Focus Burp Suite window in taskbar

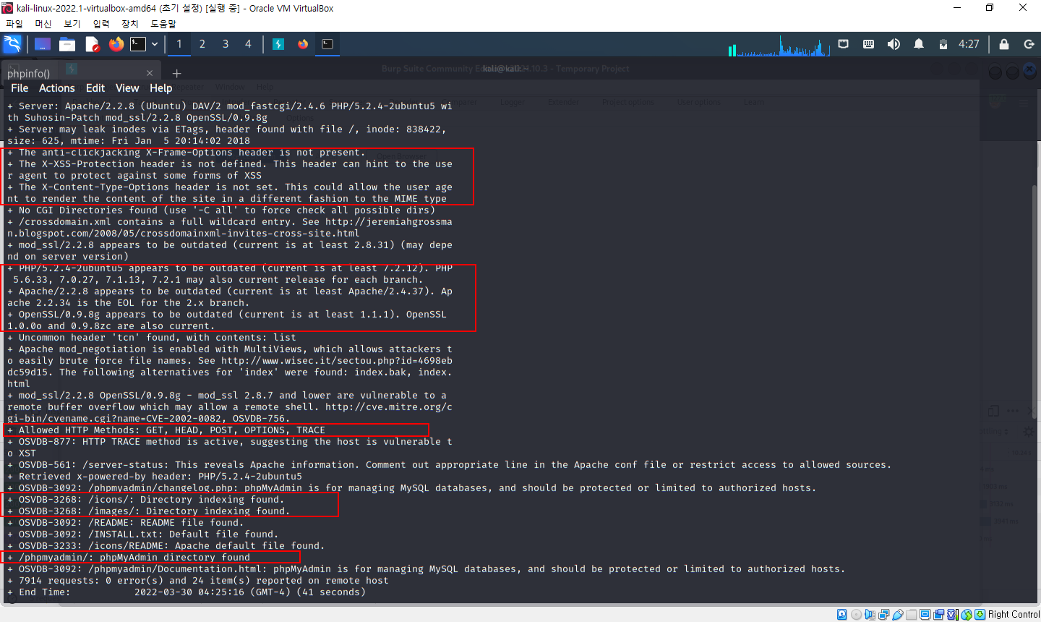pyautogui.click(x=278, y=44)
